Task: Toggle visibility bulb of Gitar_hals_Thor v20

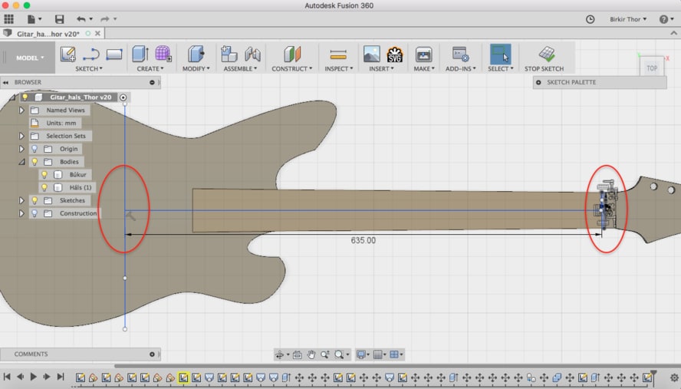Action: [x=25, y=97]
